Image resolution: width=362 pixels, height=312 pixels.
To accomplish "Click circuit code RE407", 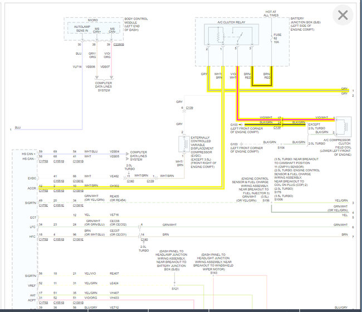I will 114,273.
